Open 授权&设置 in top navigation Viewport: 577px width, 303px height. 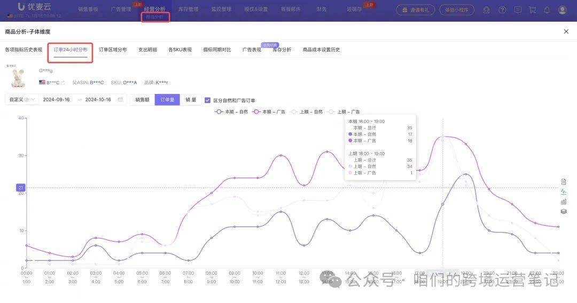256,9
